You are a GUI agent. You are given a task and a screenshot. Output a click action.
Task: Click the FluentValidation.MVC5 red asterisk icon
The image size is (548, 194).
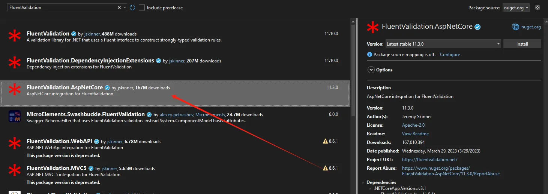pos(15,170)
